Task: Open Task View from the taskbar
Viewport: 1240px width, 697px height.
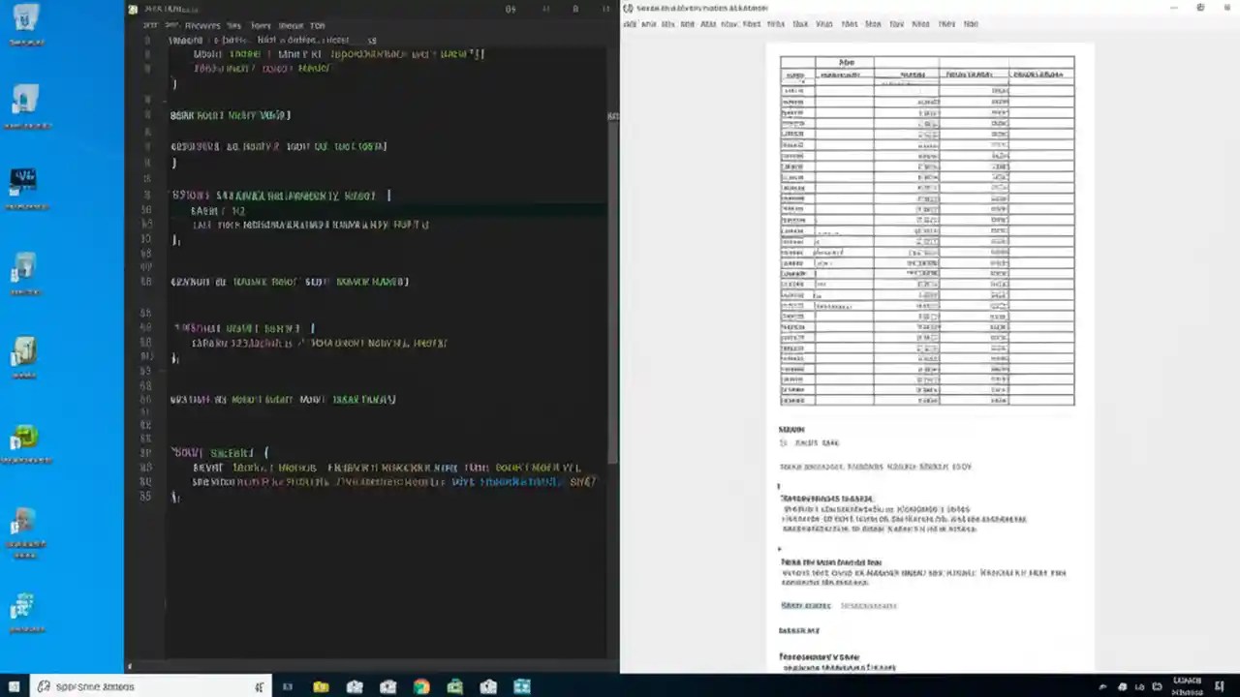Action: tap(287, 686)
